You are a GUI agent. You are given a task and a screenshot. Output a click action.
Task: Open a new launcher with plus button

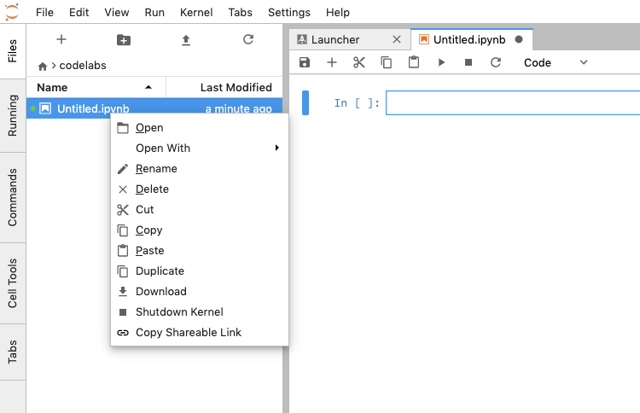[x=61, y=39]
